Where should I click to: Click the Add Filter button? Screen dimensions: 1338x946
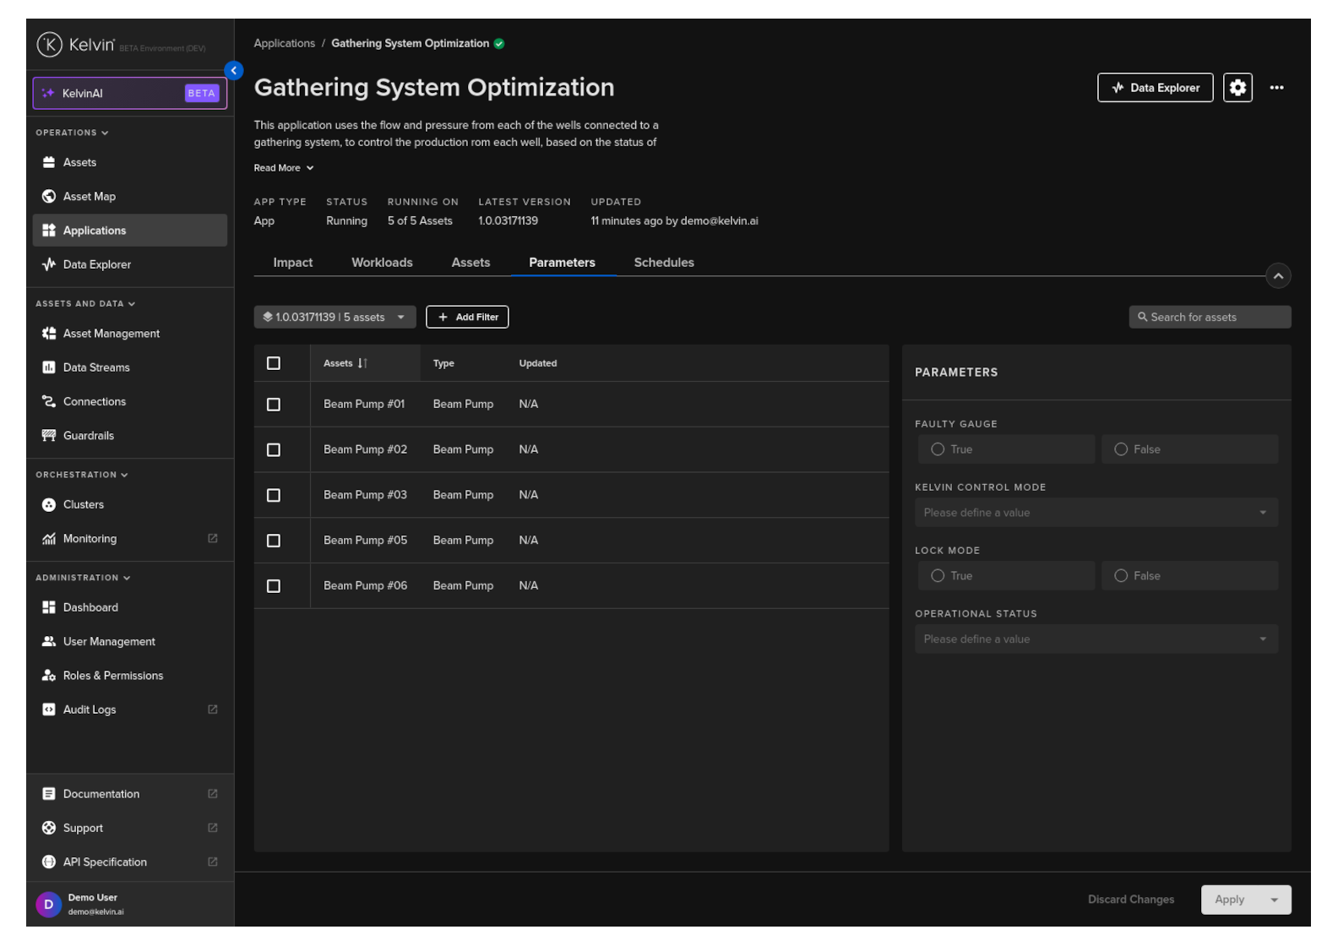coord(467,318)
